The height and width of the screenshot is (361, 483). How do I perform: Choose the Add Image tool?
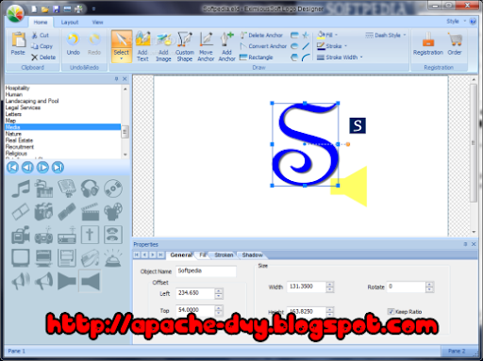(163, 46)
